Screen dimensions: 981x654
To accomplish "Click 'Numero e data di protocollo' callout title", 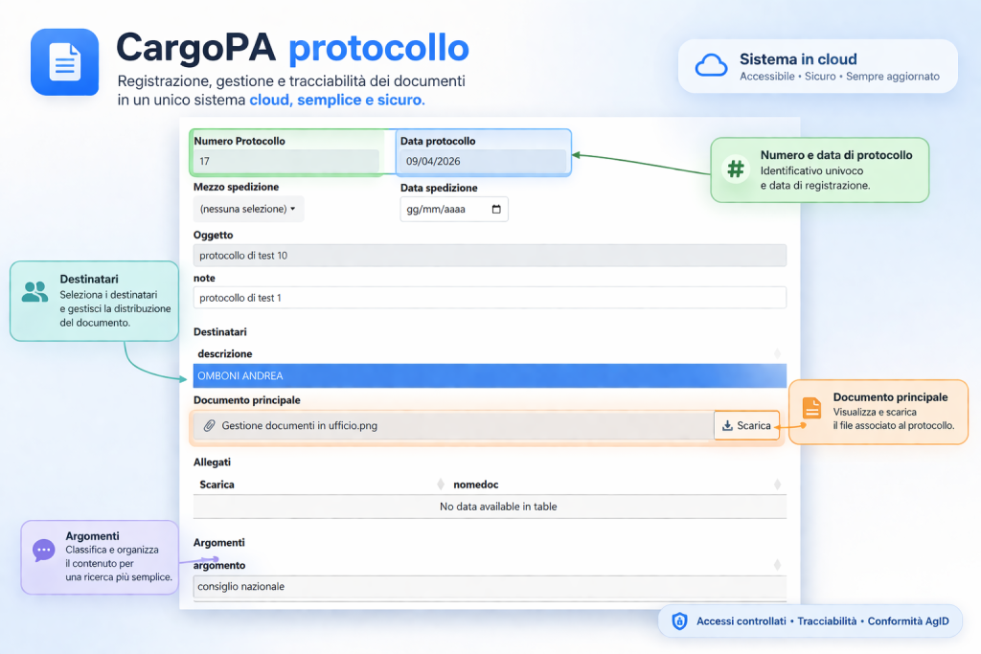I will tap(835, 155).
